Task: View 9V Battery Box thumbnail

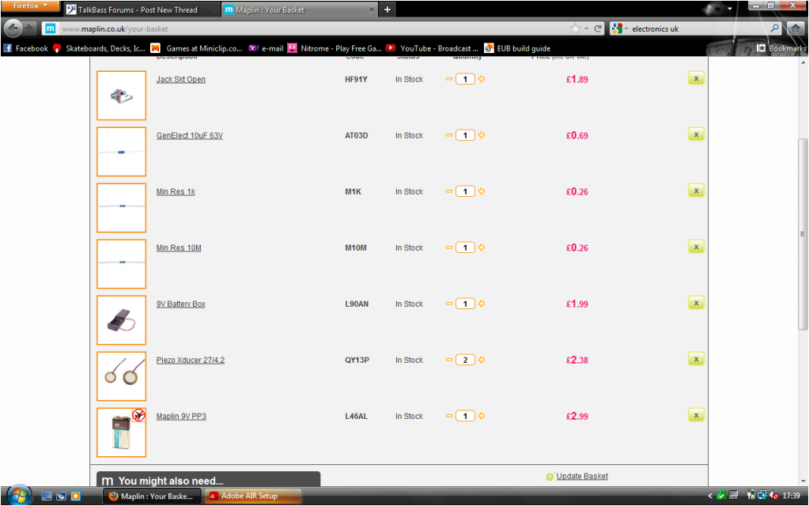Action: [121, 319]
